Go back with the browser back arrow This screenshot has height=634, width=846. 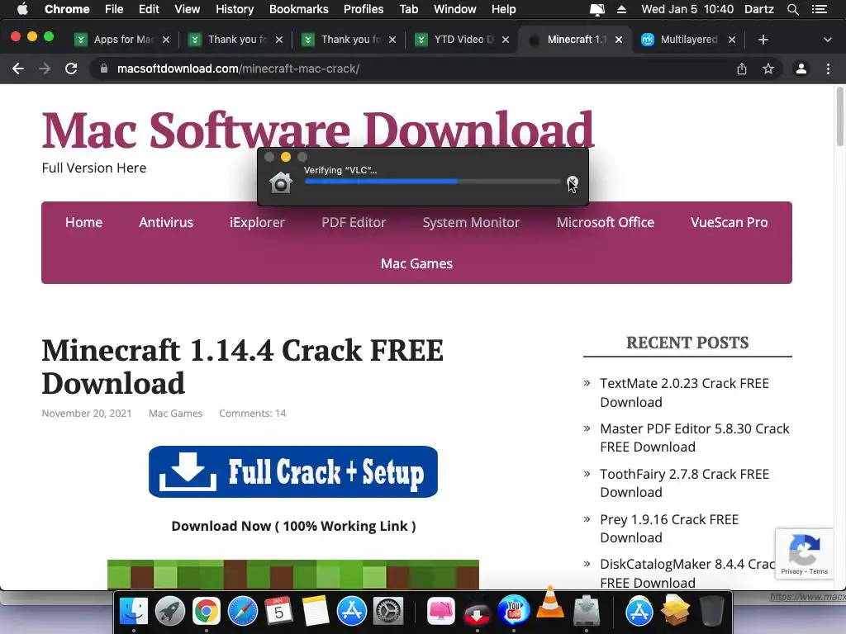pos(18,69)
